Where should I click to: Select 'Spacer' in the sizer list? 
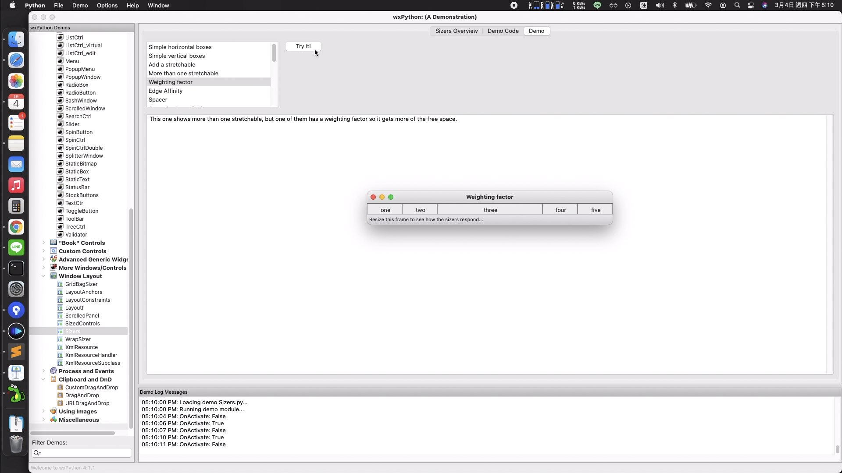209,99
